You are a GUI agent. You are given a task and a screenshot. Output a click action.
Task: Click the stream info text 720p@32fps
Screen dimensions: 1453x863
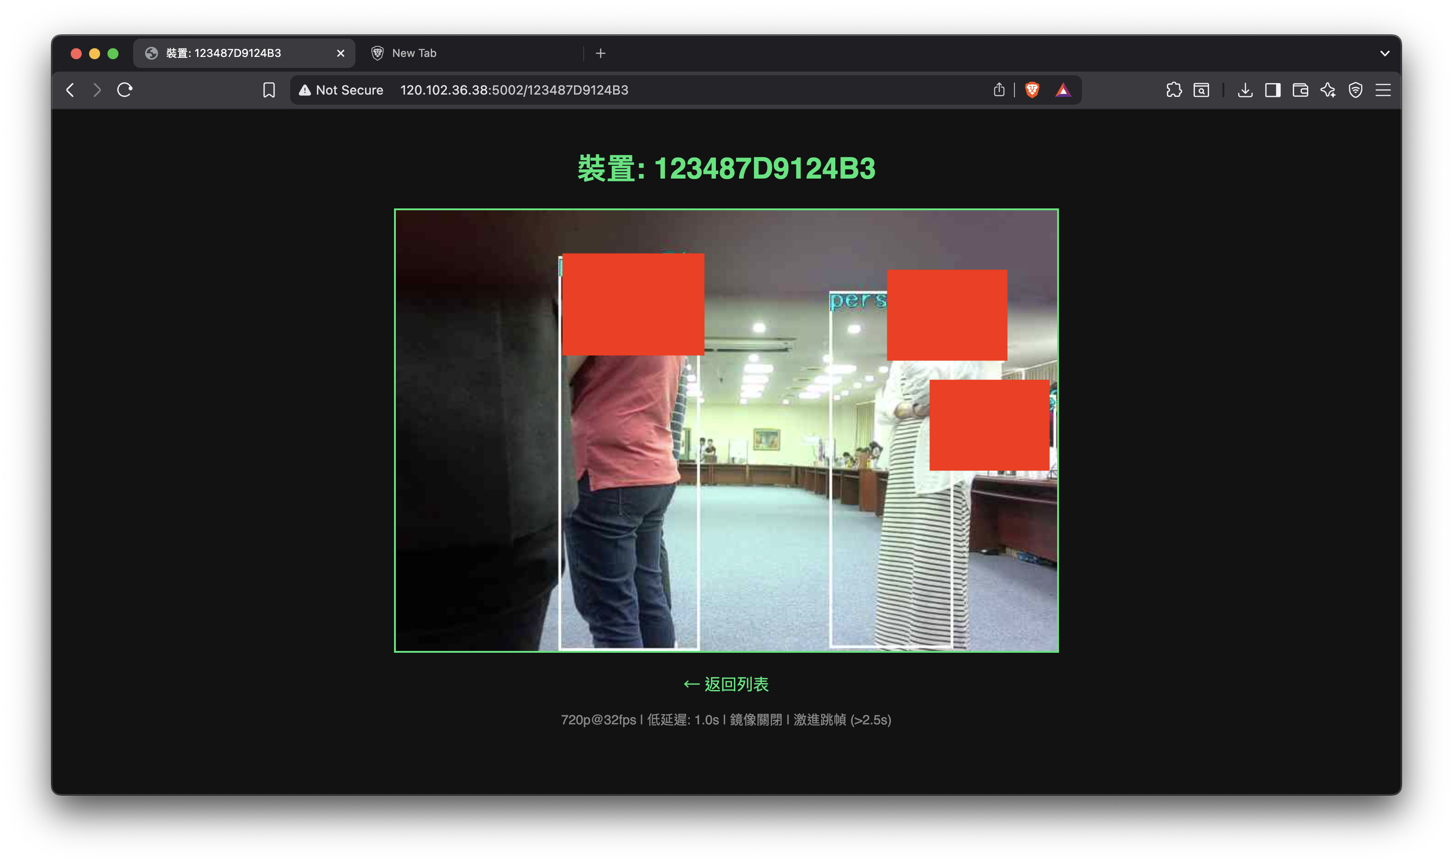726,720
